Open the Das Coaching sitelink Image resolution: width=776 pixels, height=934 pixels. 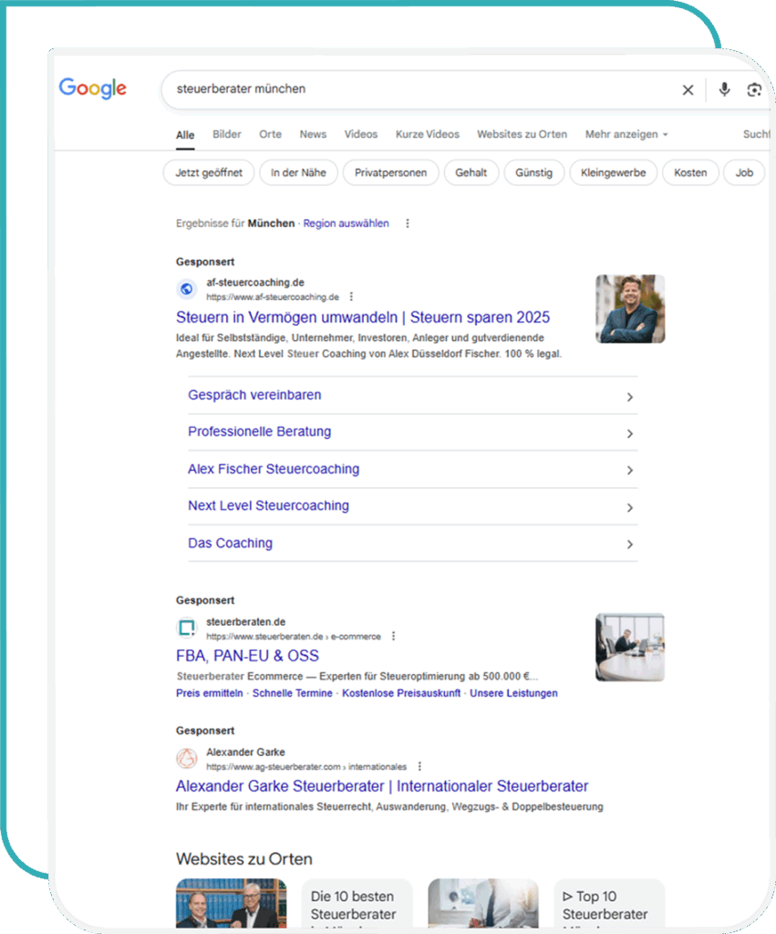(231, 544)
